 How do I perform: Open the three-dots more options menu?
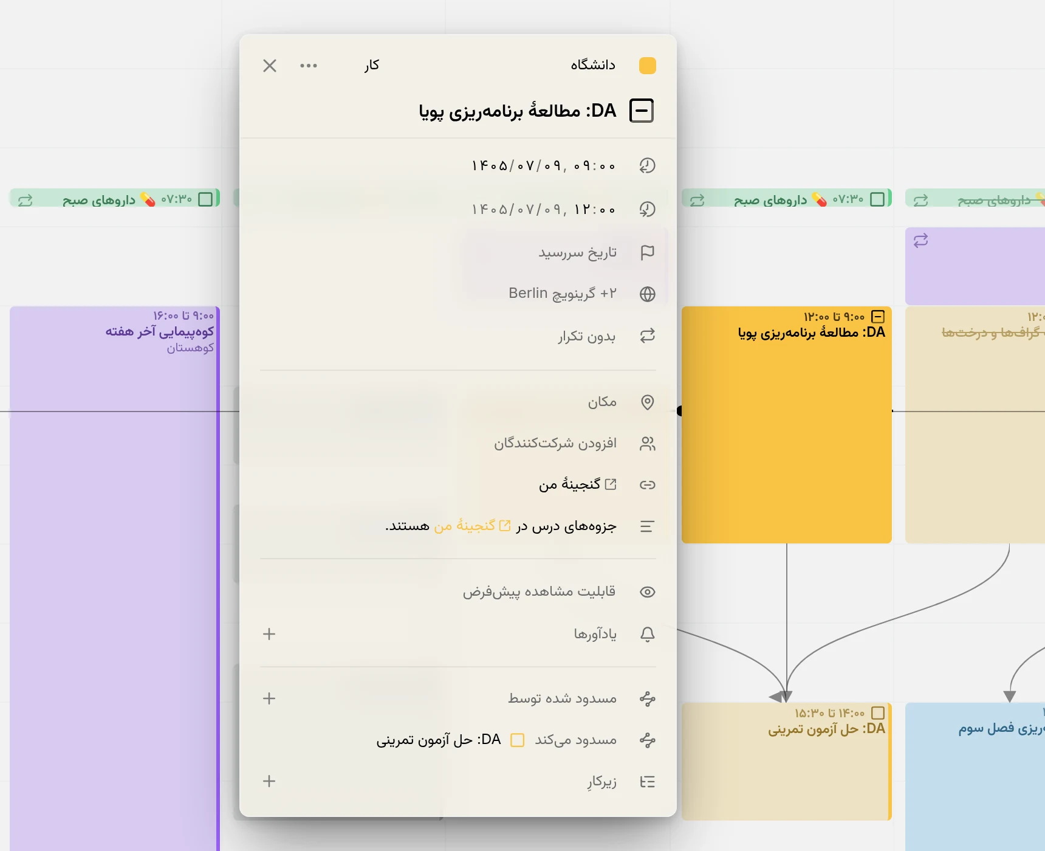click(309, 66)
